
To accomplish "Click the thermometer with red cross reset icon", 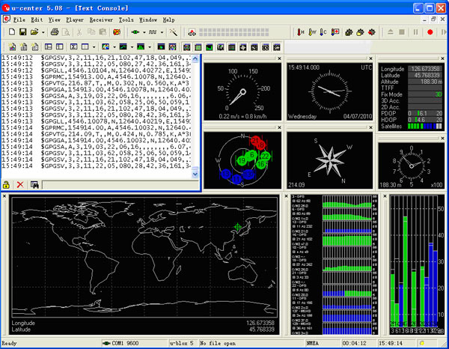I will [335, 32].
